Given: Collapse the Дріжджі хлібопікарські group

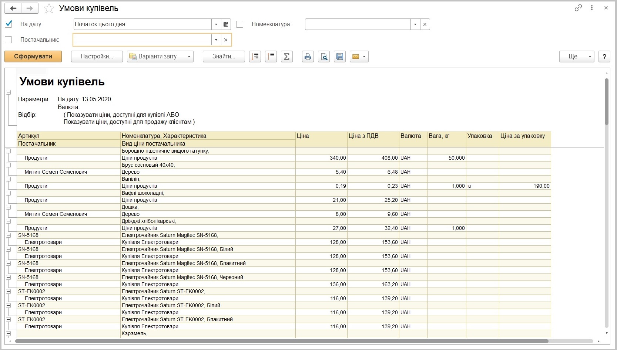Looking at the screenshot, I should tap(8, 221).
